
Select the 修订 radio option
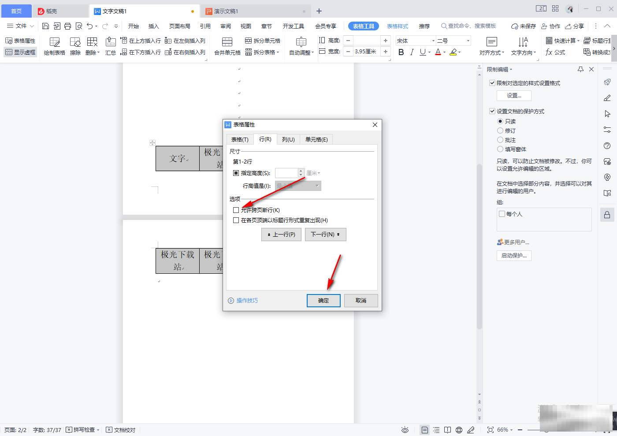pos(500,130)
